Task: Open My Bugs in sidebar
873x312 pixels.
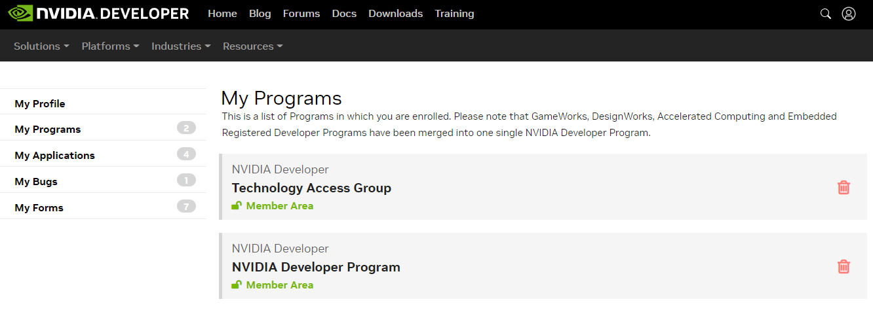Action: coord(103,181)
